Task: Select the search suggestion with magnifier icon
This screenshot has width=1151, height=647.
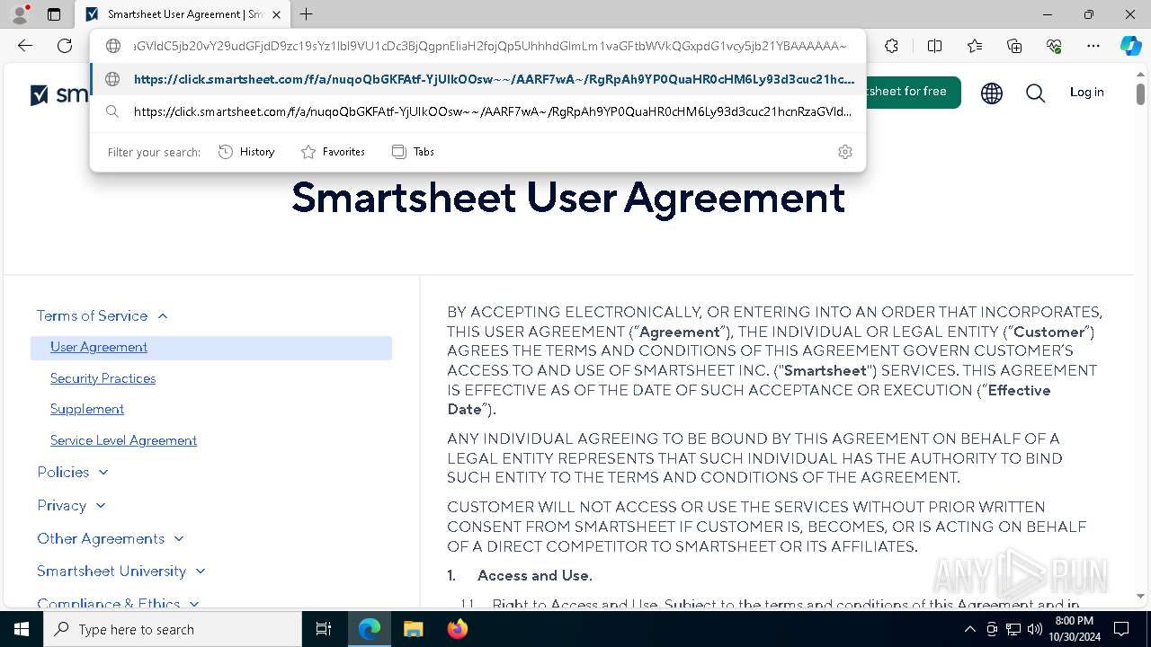Action: pos(477,111)
